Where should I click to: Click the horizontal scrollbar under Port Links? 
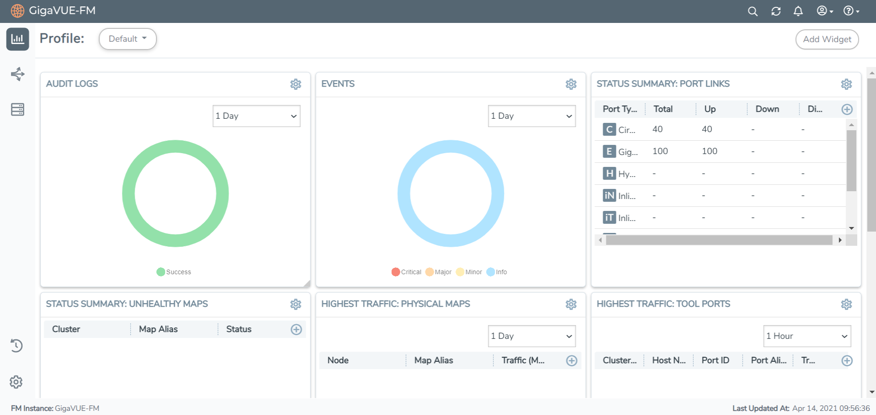click(x=720, y=240)
